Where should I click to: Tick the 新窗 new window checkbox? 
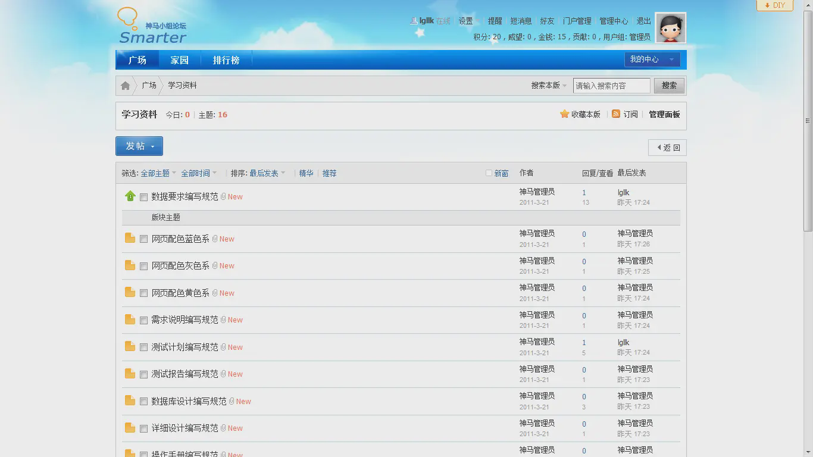click(489, 173)
